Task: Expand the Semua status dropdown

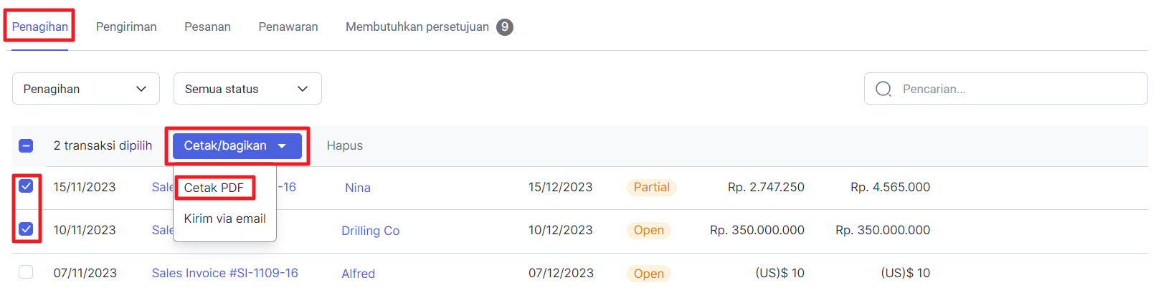Action: [247, 89]
